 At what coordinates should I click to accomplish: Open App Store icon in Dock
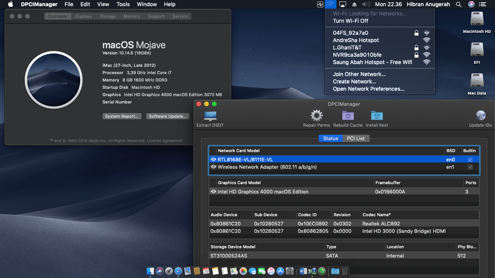pyautogui.click(x=280, y=271)
